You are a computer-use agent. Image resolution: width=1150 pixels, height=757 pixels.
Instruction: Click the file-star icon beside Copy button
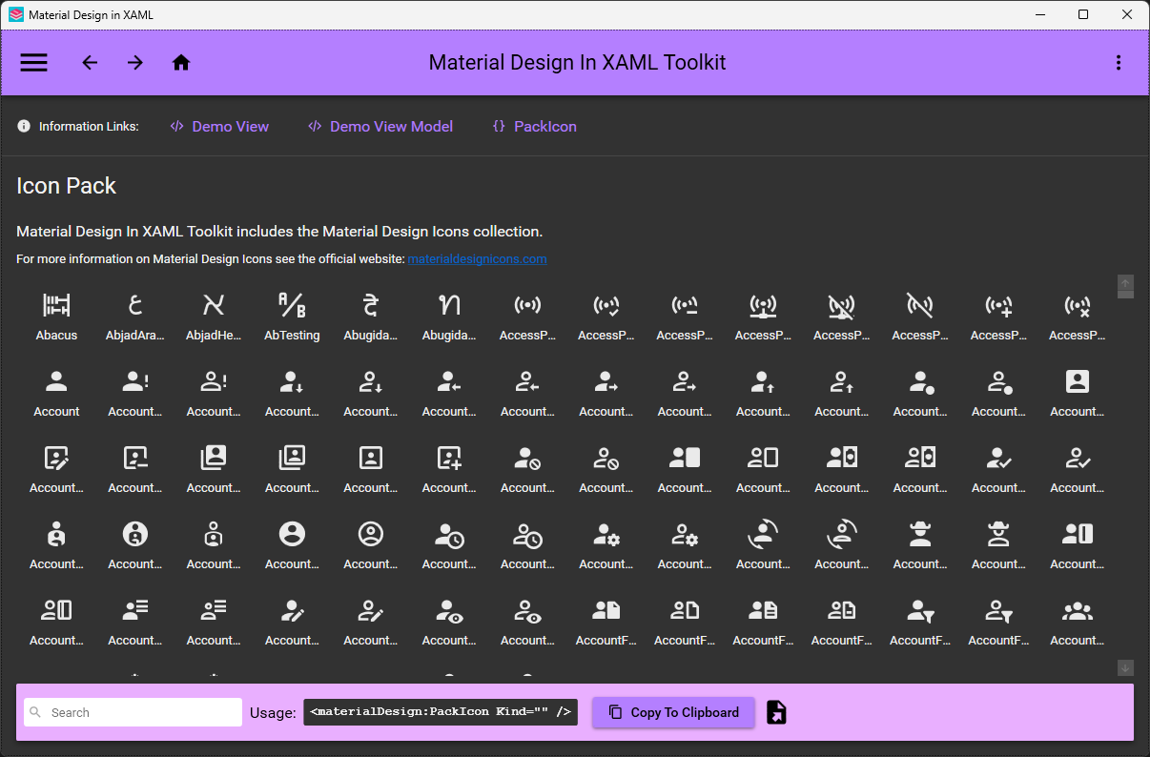[776, 712]
